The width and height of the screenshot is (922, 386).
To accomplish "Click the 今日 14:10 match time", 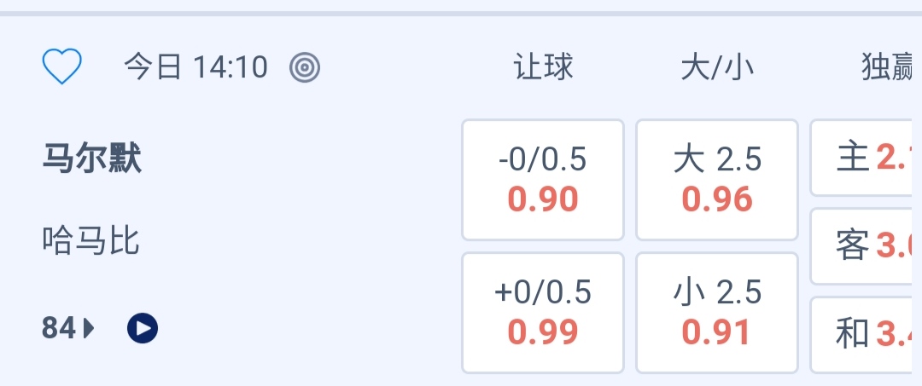I will click(x=196, y=66).
